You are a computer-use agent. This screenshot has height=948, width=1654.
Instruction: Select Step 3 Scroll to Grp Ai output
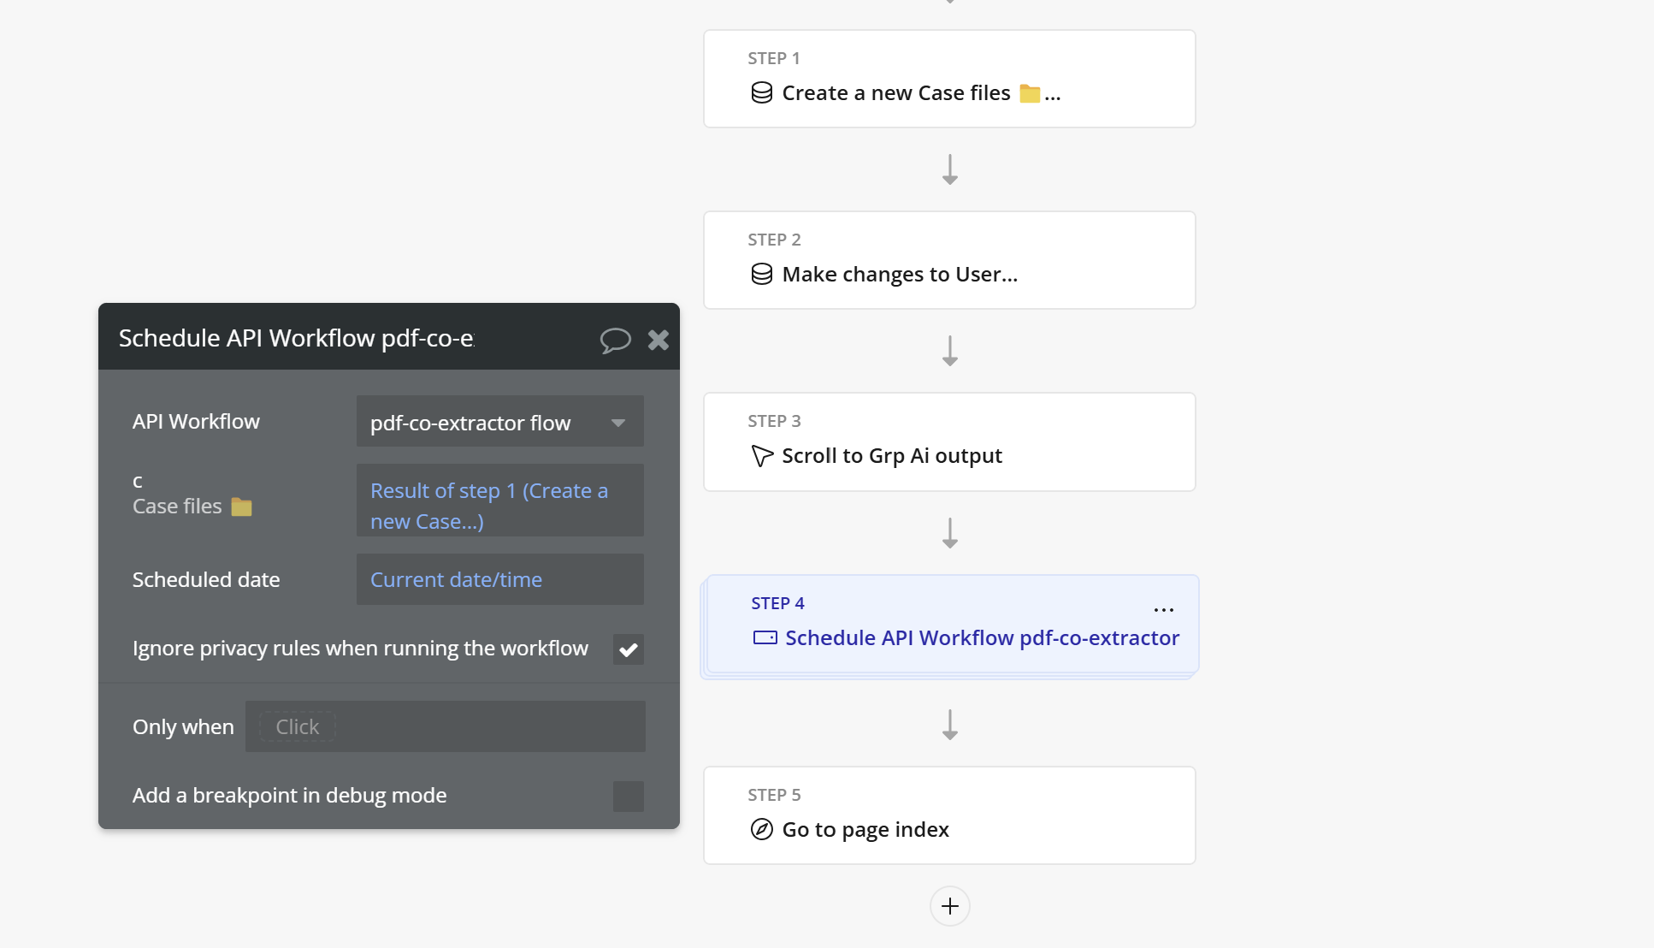[949, 441]
